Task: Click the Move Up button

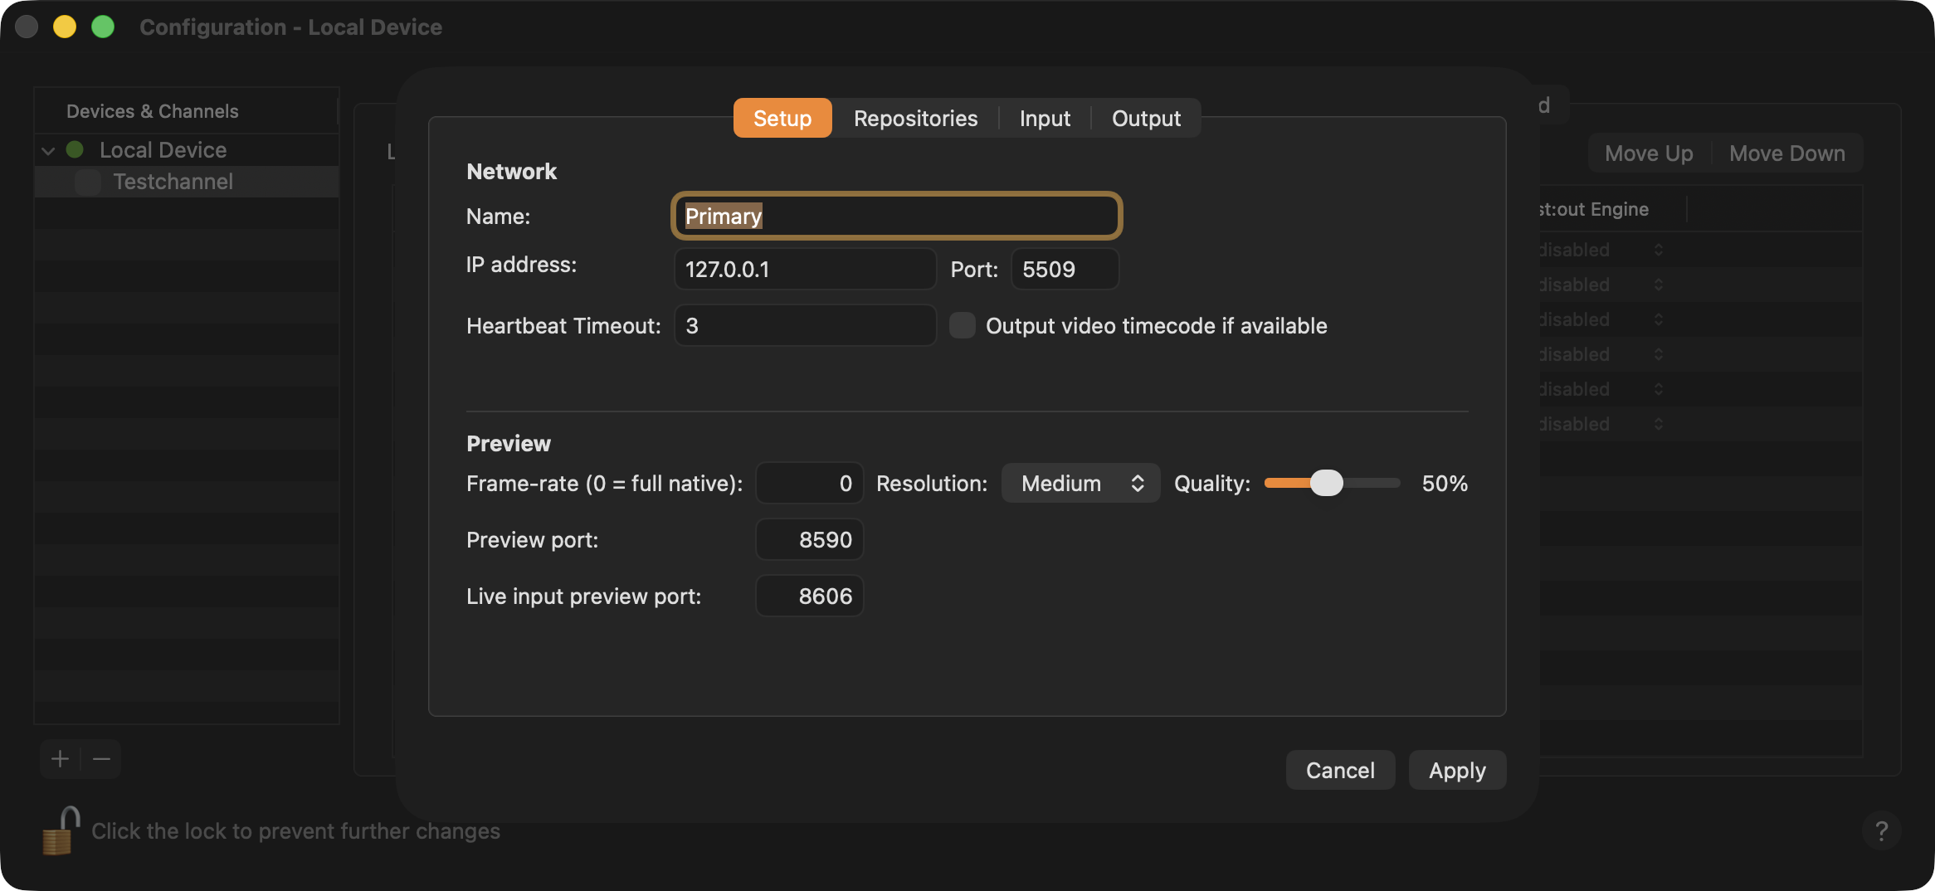Action: point(1649,153)
